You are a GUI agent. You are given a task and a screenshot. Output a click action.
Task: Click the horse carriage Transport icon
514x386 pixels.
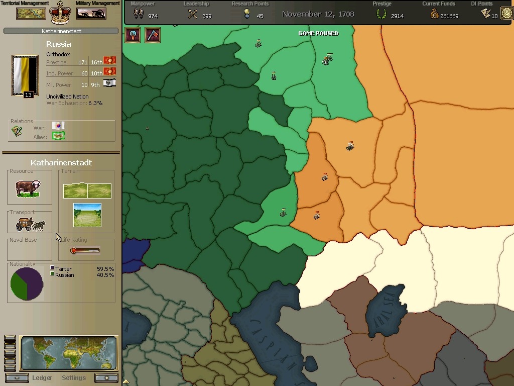click(x=30, y=224)
